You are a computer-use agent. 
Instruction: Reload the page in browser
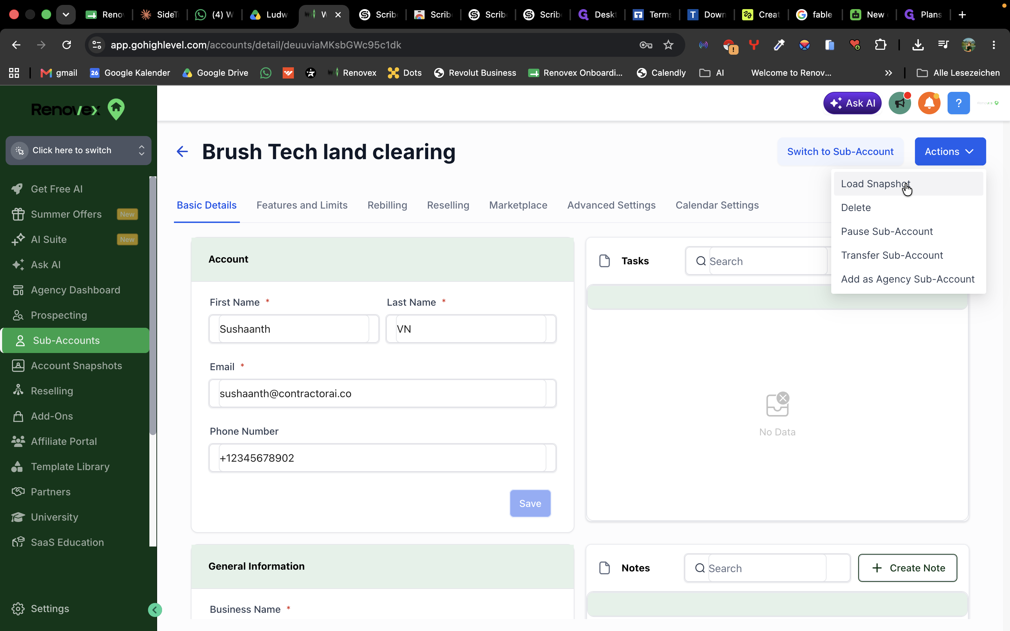coord(67,45)
